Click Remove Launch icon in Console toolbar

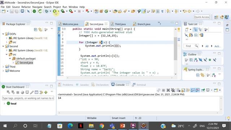point(168,90)
